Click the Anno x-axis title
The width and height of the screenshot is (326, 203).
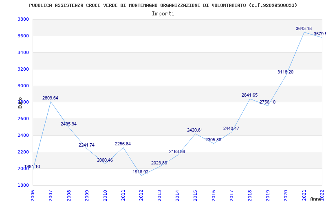click(315, 199)
